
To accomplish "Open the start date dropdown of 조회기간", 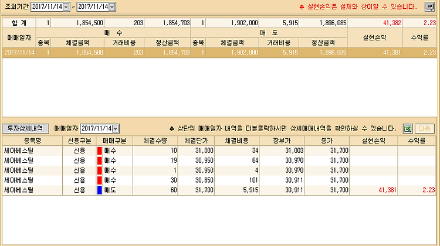I will coord(66,6).
